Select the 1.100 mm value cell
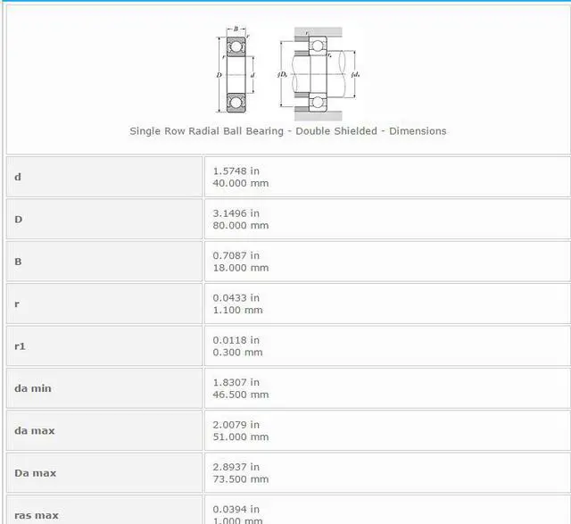 pos(386,304)
